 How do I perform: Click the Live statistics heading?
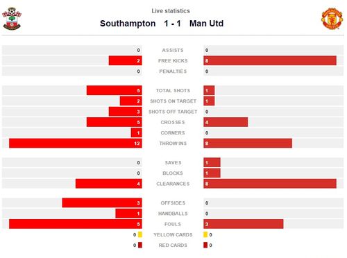coord(171,11)
